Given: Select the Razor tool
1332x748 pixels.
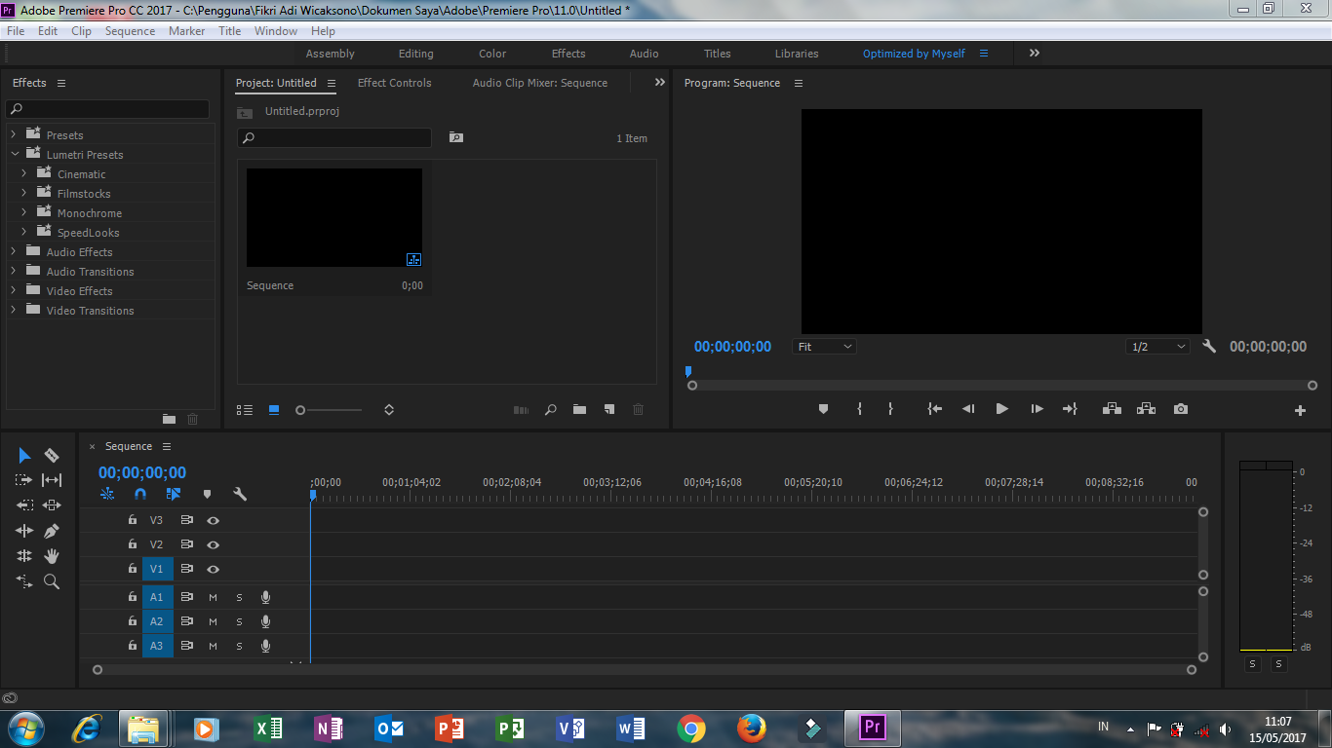Looking at the screenshot, I should 52,456.
